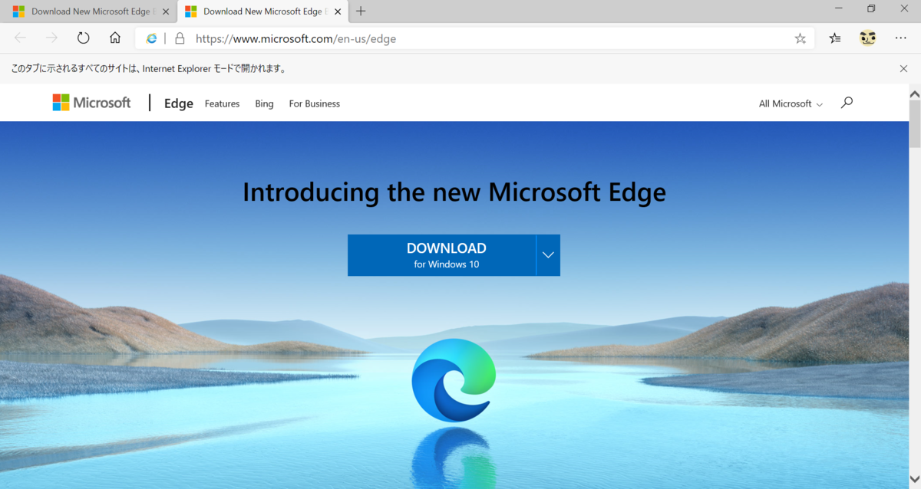The image size is (921, 489).
Task: Go back to the previous page
Action: click(x=20, y=38)
